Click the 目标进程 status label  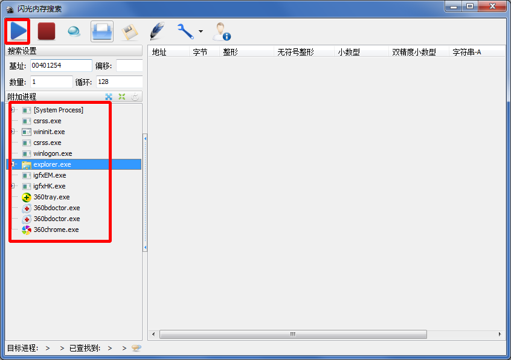point(23,349)
